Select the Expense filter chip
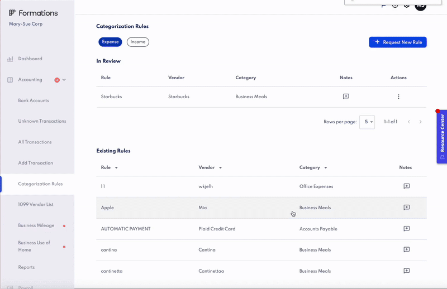Image resolution: width=447 pixels, height=289 pixels. tap(110, 42)
